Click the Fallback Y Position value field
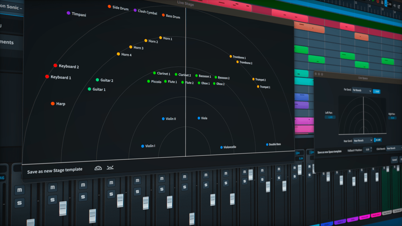 pyautogui.click(x=367, y=149)
